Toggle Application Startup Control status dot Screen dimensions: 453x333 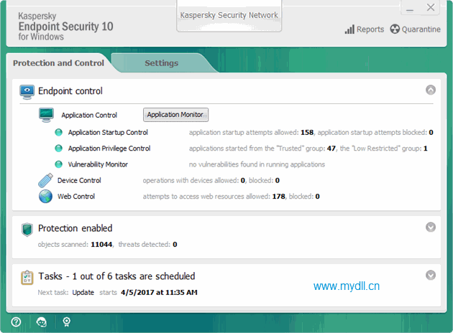point(59,132)
